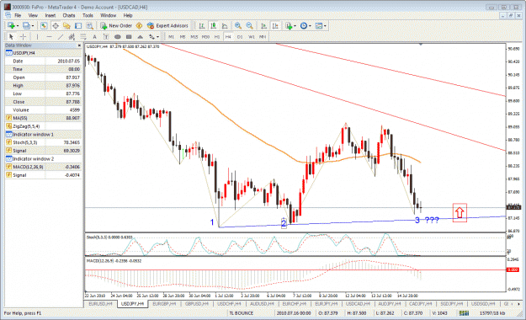
Task: Click the Zoom In magnifier icon
Action: click(x=238, y=25)
